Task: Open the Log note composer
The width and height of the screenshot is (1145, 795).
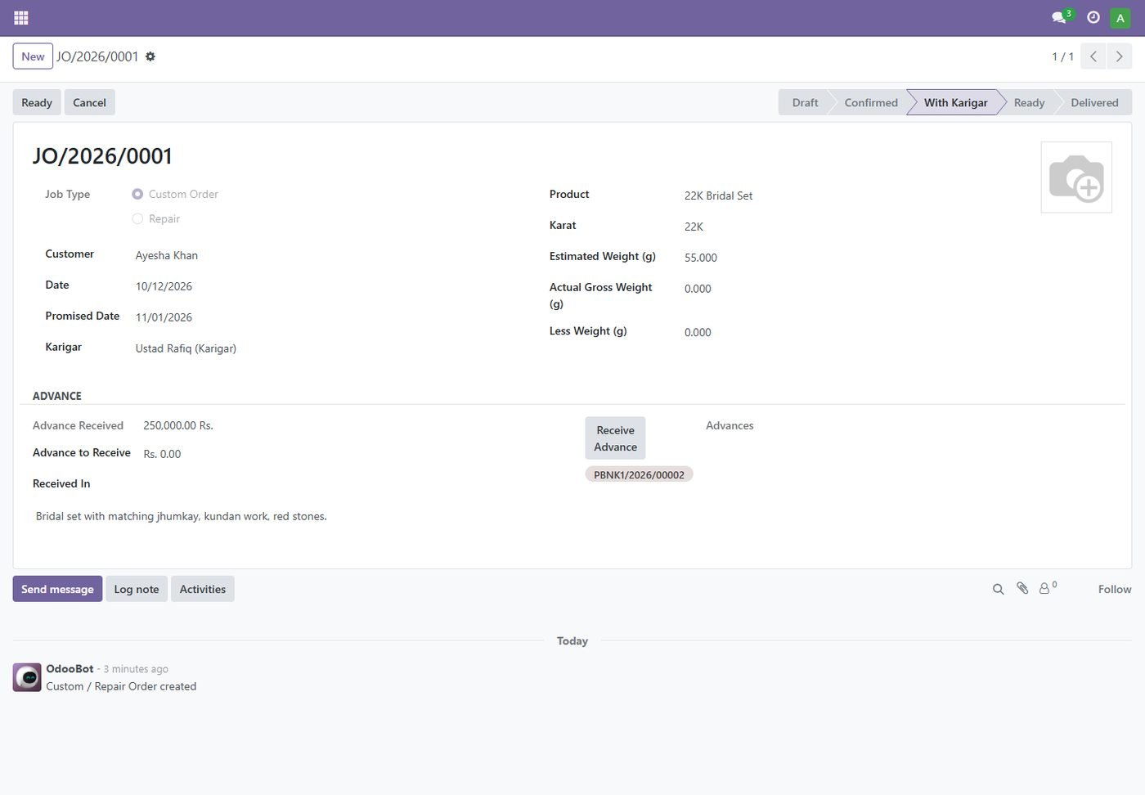Action: click(x=137, y=589)
